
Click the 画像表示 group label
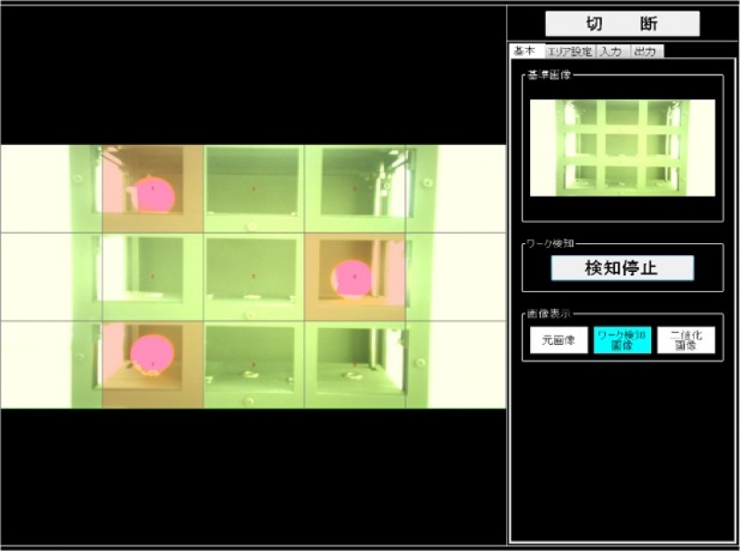(x=549, y=313)
